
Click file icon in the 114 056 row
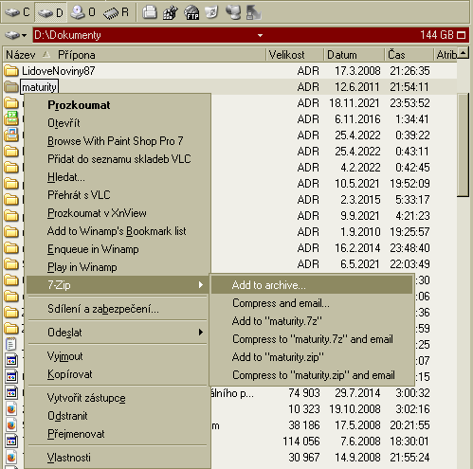[x=11, y=442]
